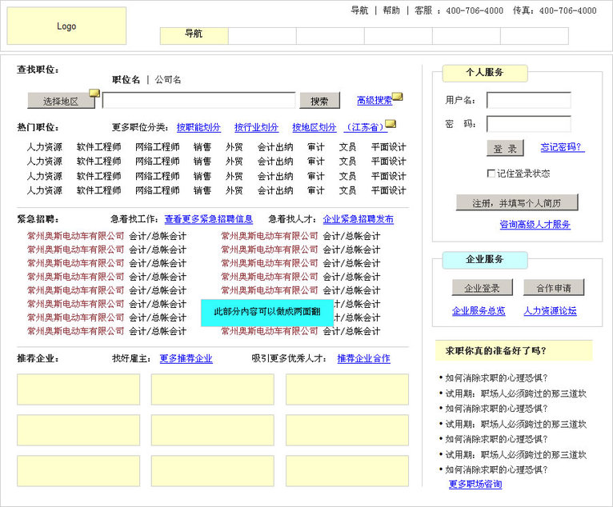Click the note icon next to (江苏省)
The image size is (613, 507).
391,124
